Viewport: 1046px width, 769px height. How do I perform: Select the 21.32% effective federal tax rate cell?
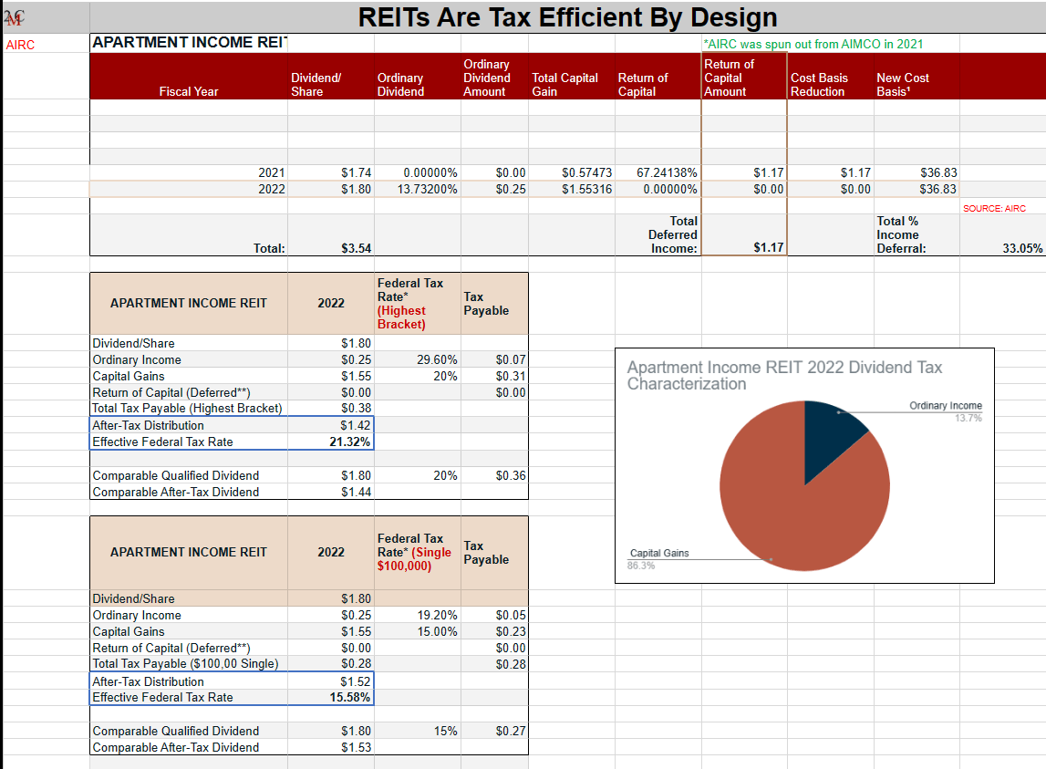click(349, 442)
